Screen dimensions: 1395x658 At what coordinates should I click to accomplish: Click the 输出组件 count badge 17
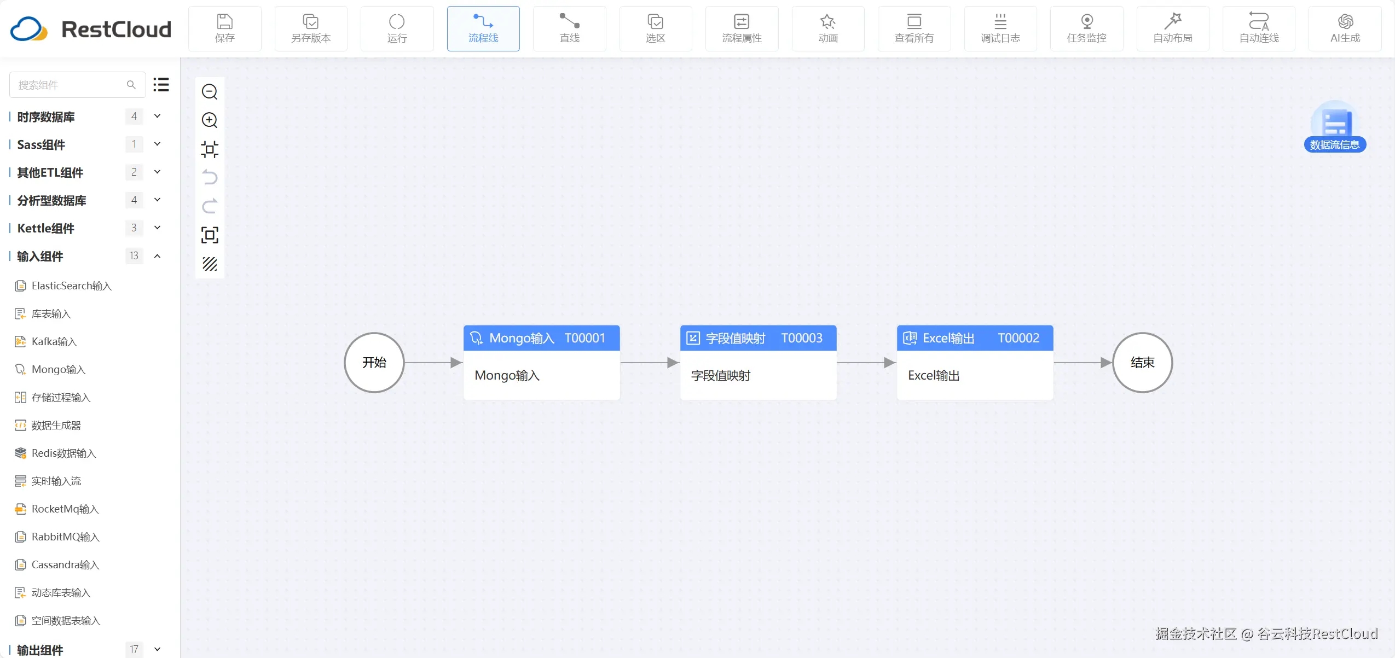point(134,649)
